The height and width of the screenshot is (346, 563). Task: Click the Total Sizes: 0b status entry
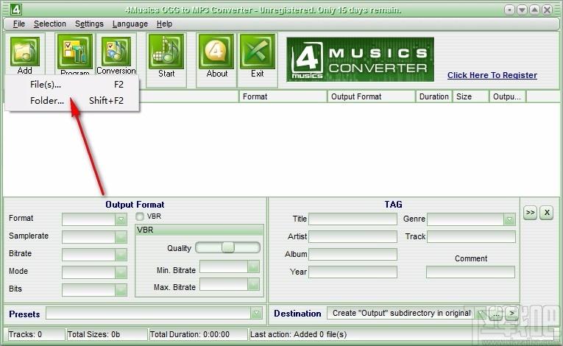pyautogui.click(x=107, y=334)
